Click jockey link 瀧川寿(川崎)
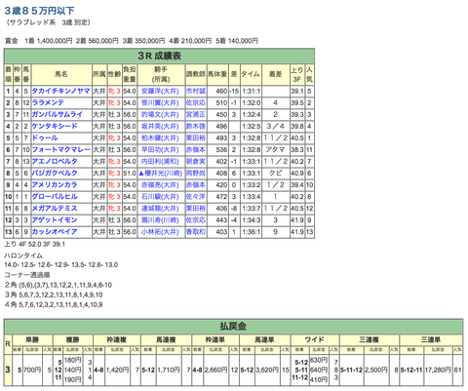468x391 pixels. coord(160,220)
